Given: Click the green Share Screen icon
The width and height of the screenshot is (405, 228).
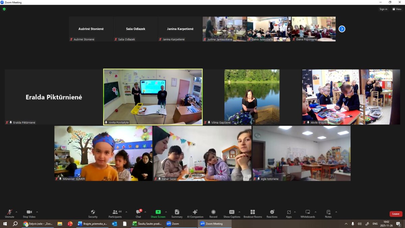Looking at the screenshot, I should pyautogui.click(x=158, y=212).
